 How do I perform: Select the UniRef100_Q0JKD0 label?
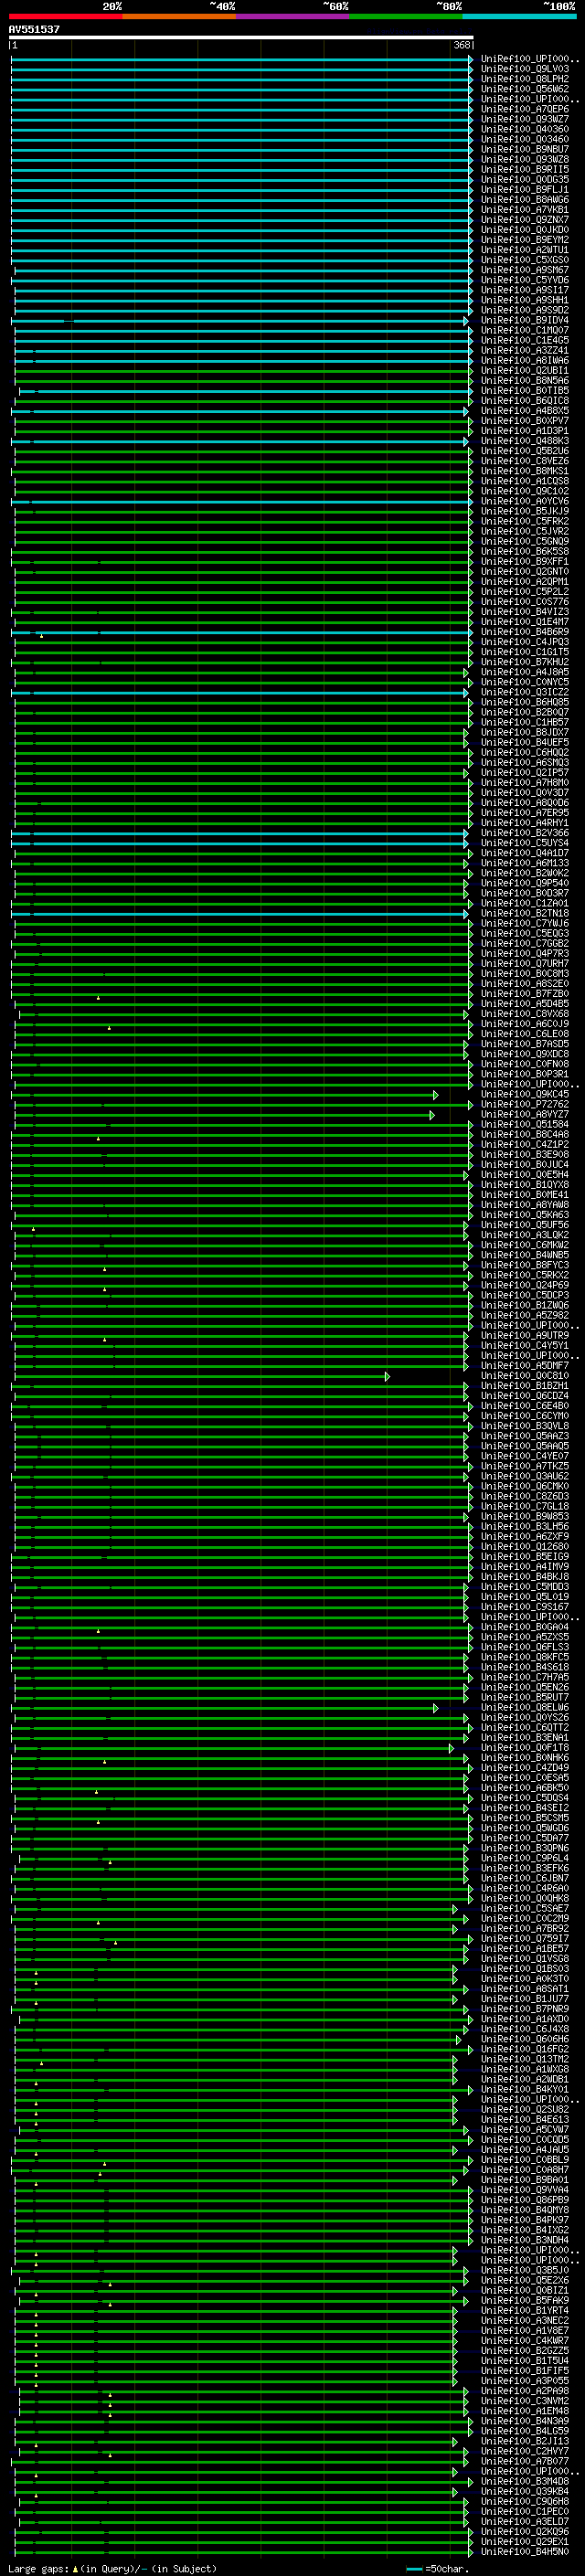[525, 229]
